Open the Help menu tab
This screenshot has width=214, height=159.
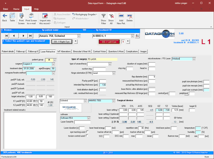click(x=36, y=9)
